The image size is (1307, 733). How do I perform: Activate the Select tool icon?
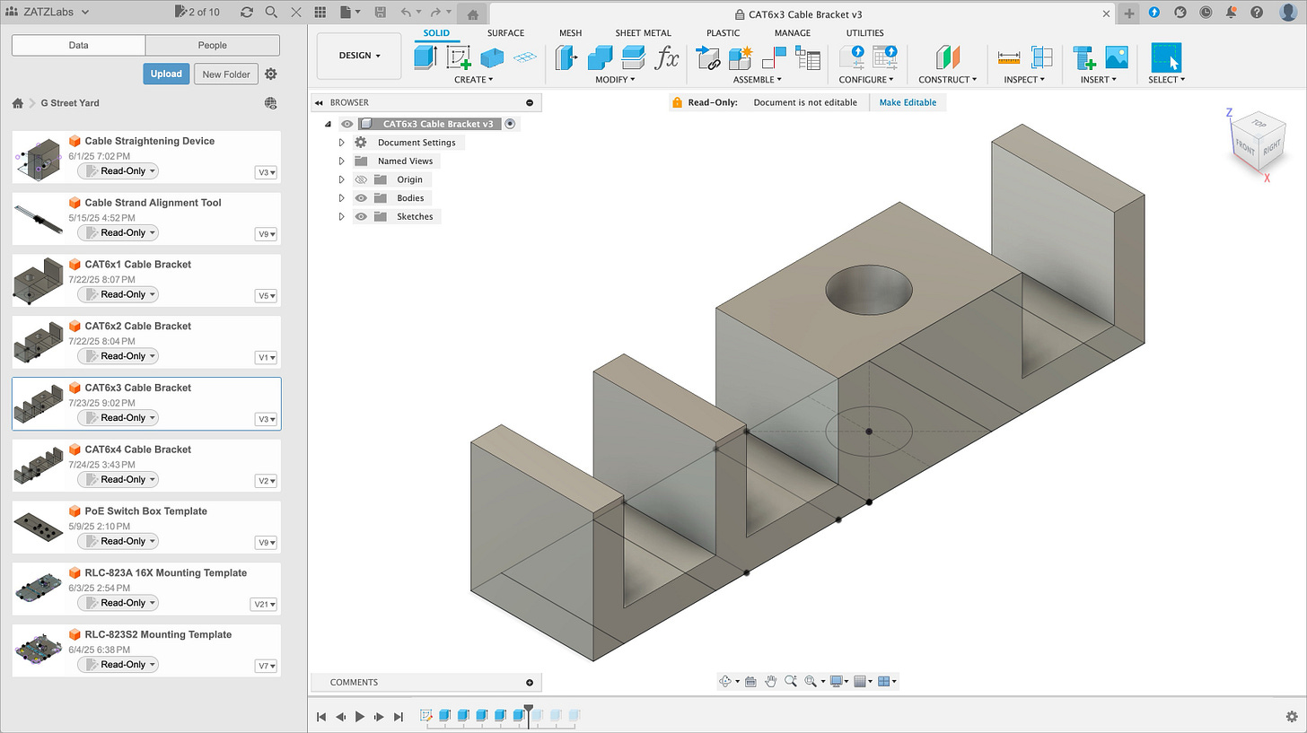tap(1166, 57)
